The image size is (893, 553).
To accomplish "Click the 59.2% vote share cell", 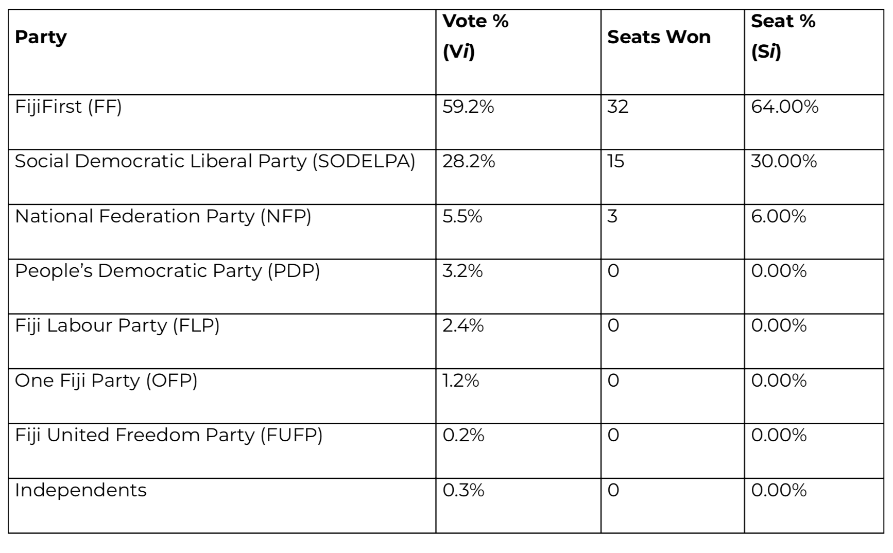I will pos(468,107).
